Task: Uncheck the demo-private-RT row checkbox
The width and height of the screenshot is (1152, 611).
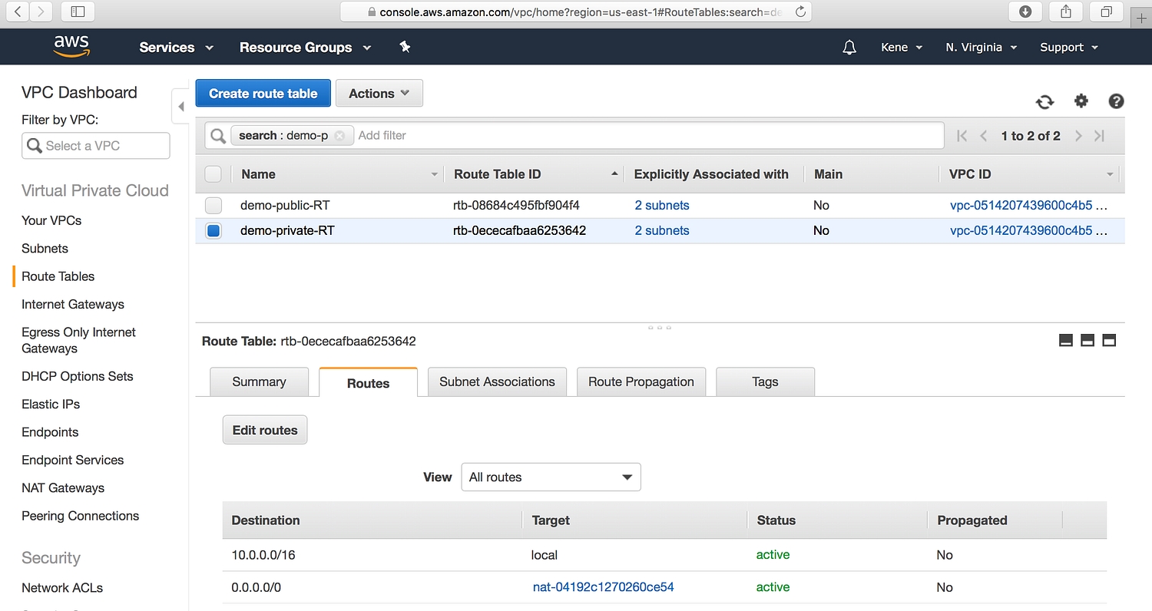Action: tap(214, 231)
